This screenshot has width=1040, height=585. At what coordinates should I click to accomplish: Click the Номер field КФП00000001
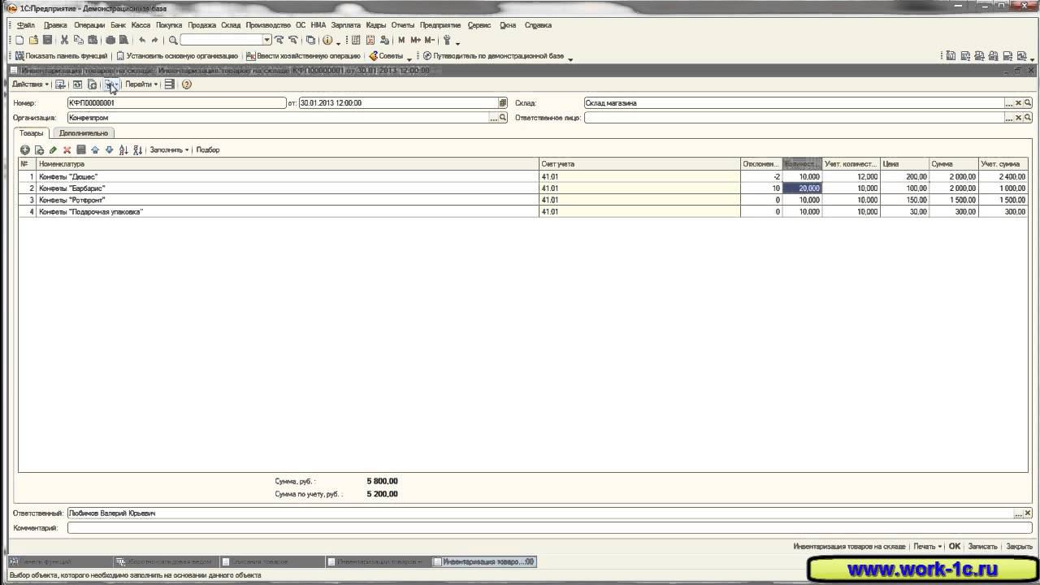[176, 103]
